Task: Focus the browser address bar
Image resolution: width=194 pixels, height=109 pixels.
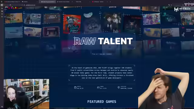Action: (87, 5)
